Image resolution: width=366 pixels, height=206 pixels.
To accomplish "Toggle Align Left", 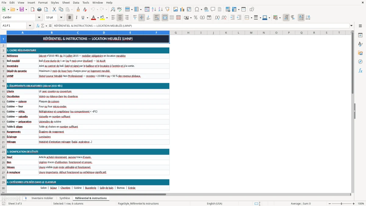I will coord(113,18).
